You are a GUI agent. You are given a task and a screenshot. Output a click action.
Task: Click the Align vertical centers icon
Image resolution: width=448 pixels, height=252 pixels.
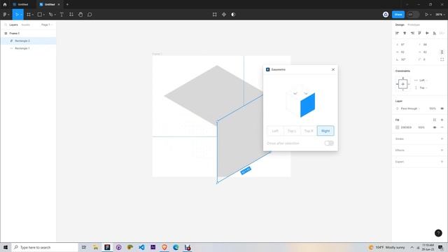click(x=427, y=33)
